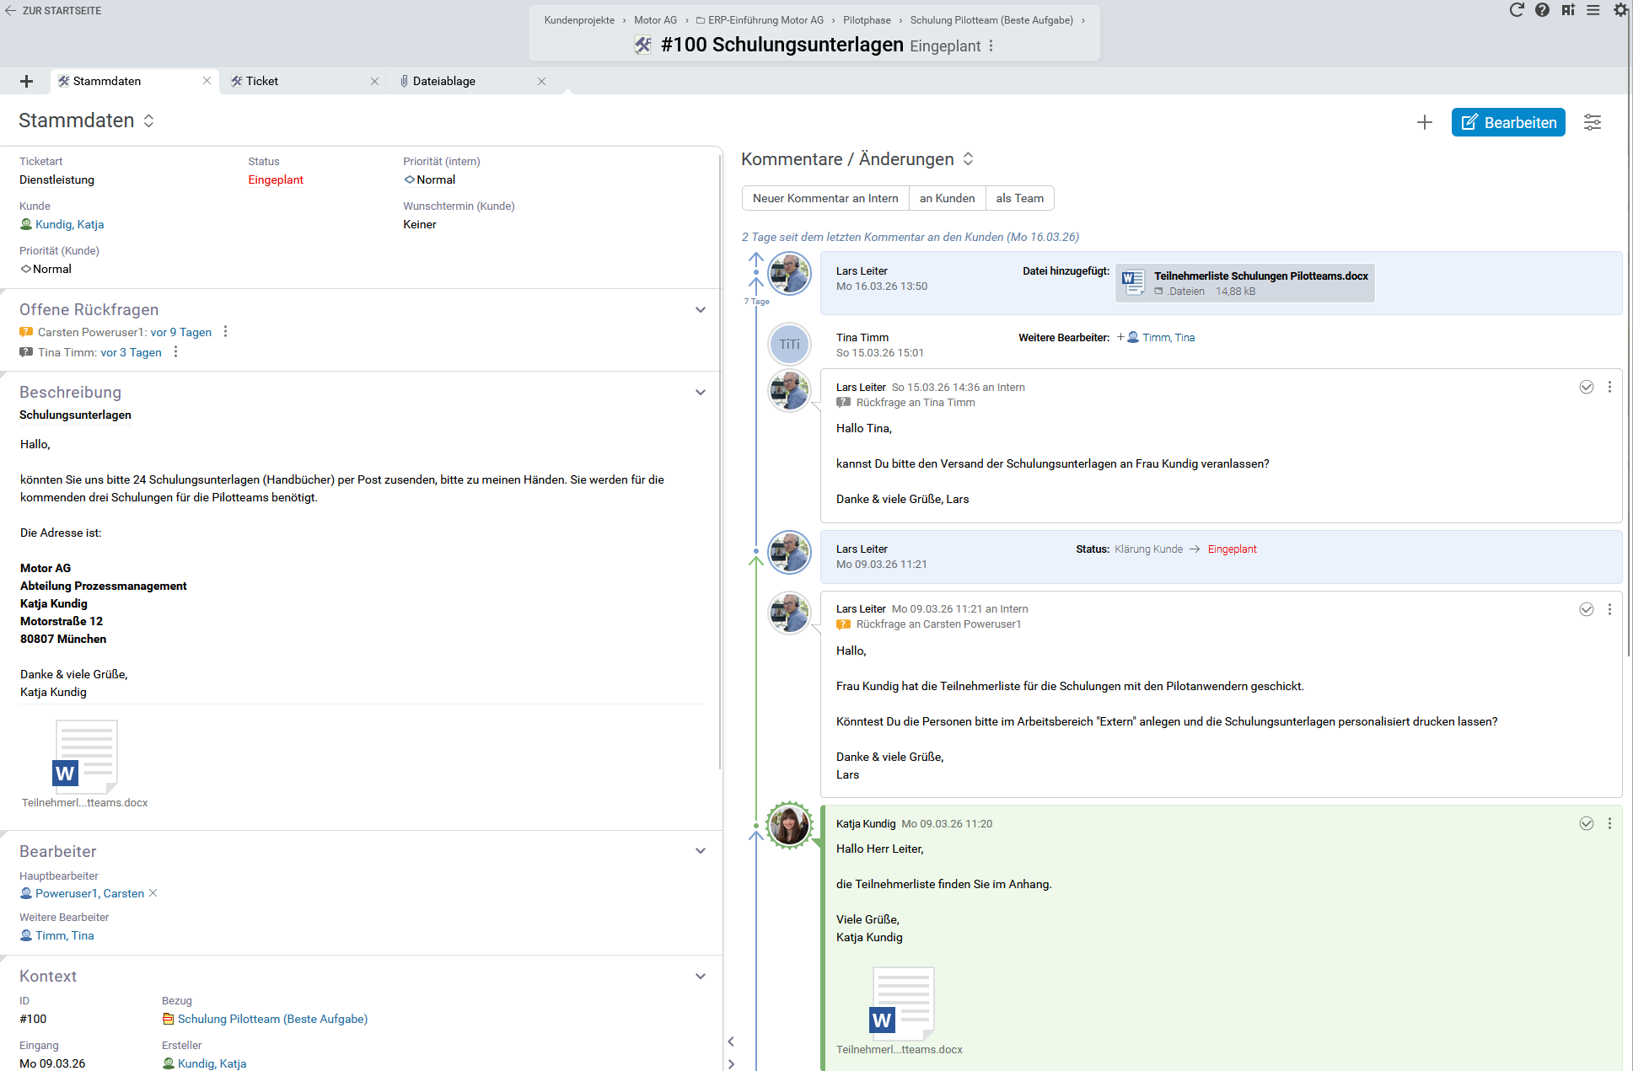Collapse the Kontext section
Viewport: 1633px width, 1071px height.
click(x=701, y=977)
